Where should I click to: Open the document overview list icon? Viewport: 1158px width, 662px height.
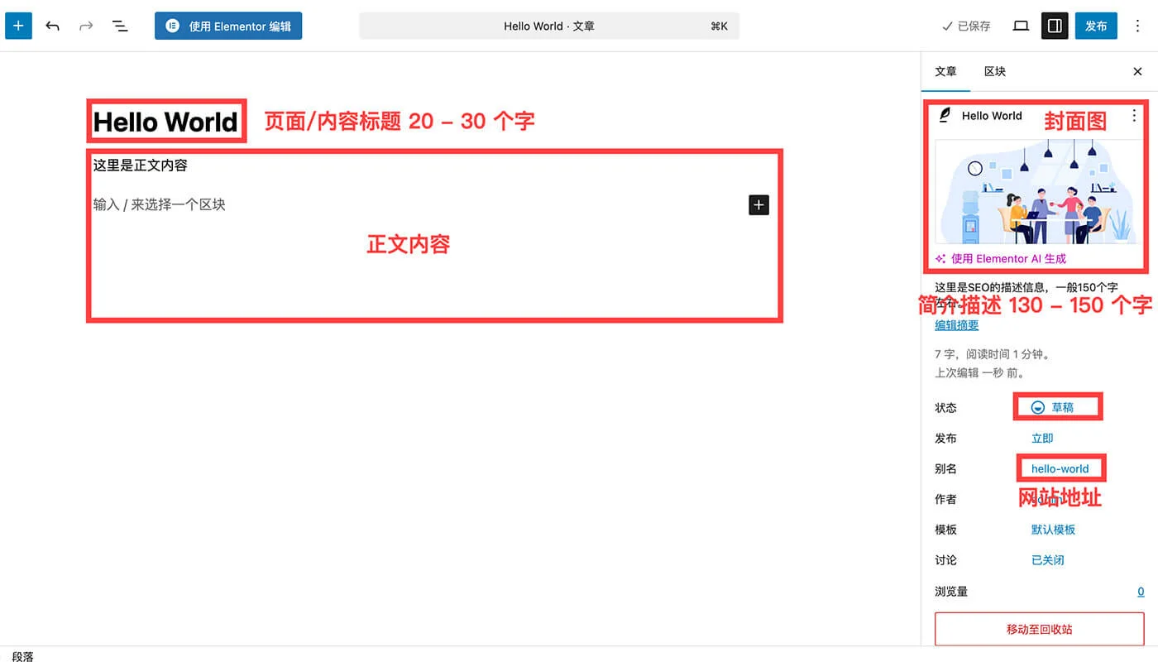pyautogui.click(x=120, y=26)
